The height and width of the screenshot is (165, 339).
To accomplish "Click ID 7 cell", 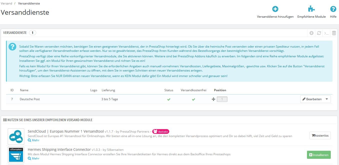I will pyautogui.click(x=12, y=99).
